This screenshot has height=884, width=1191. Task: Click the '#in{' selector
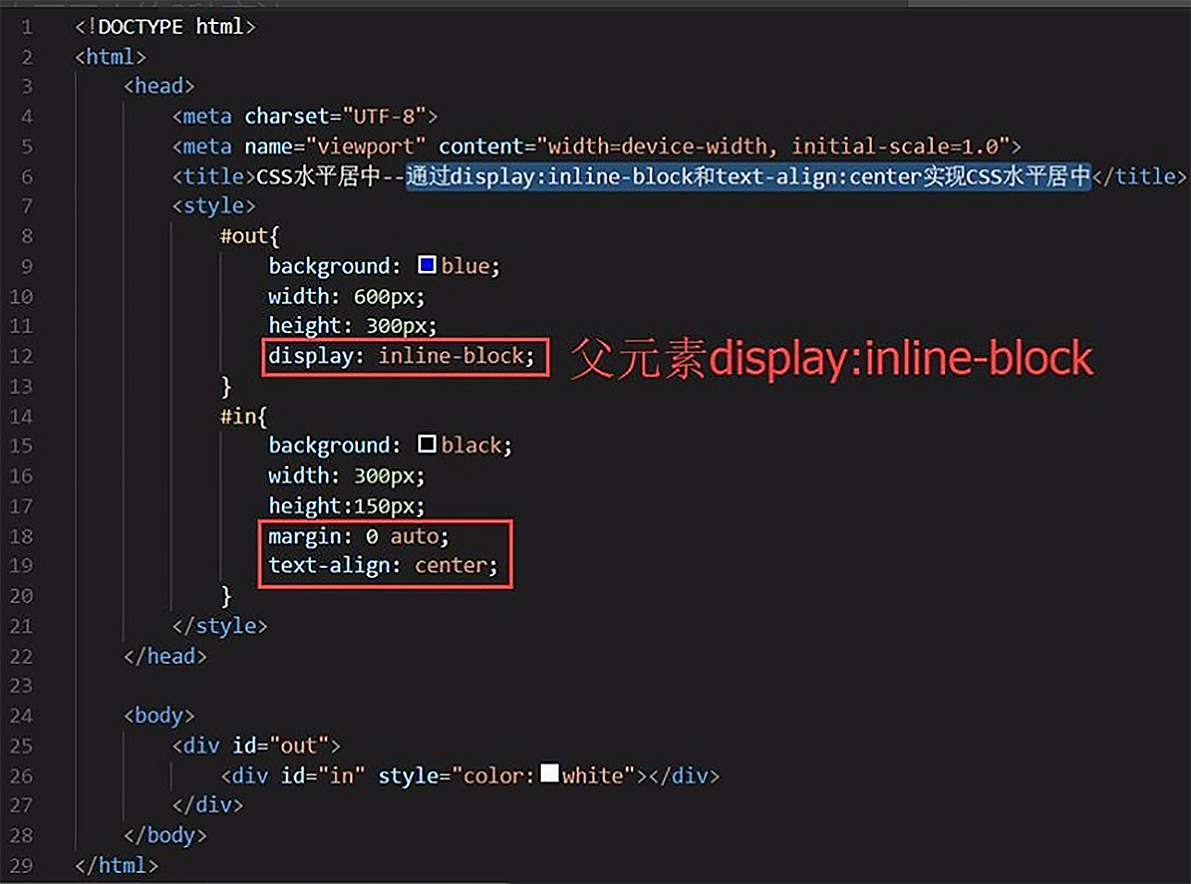[243, 416]
